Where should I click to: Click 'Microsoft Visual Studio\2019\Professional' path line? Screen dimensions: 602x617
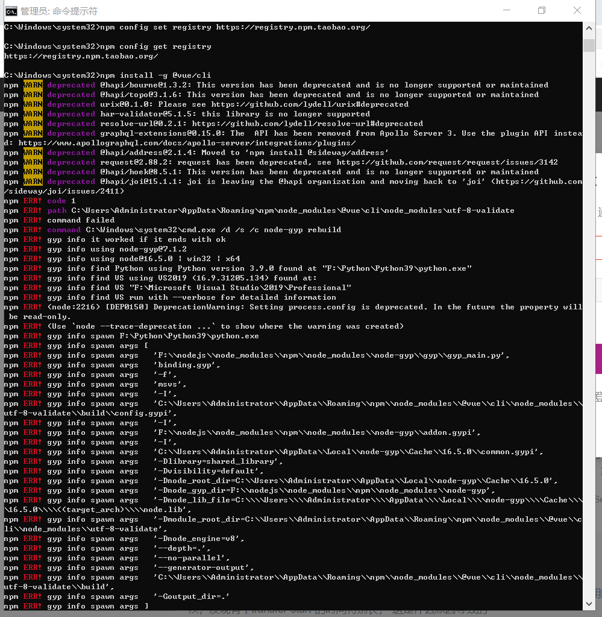pos(178,288)
